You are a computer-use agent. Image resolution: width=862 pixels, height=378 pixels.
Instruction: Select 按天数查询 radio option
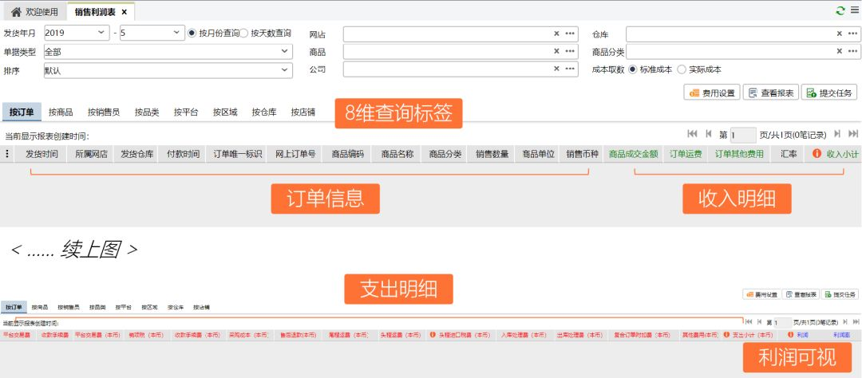[244, 33]
